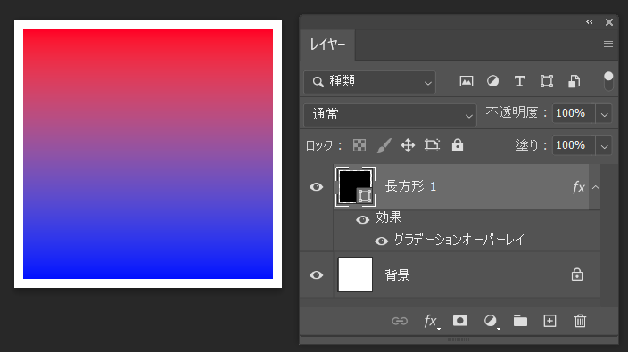The width and height of the screenshot is (628, 352).
Task: Open the 不透明度 slider dropdown arrow
Action: tap(604, 115)
